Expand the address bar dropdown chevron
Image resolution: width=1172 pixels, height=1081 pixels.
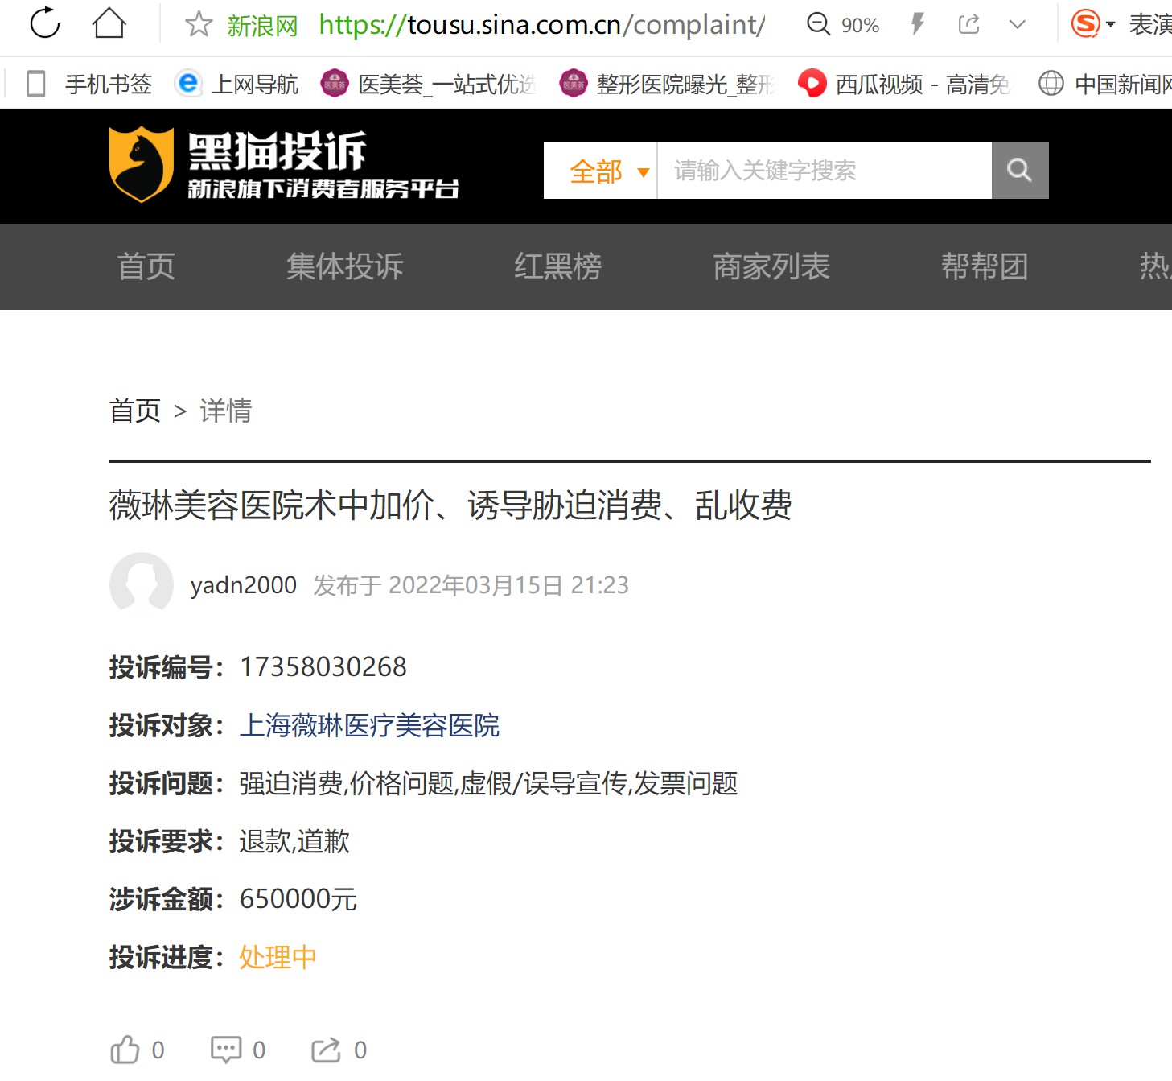1018,25
